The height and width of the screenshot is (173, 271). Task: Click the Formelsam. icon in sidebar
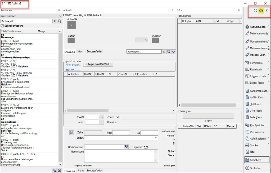pos(247,63)
